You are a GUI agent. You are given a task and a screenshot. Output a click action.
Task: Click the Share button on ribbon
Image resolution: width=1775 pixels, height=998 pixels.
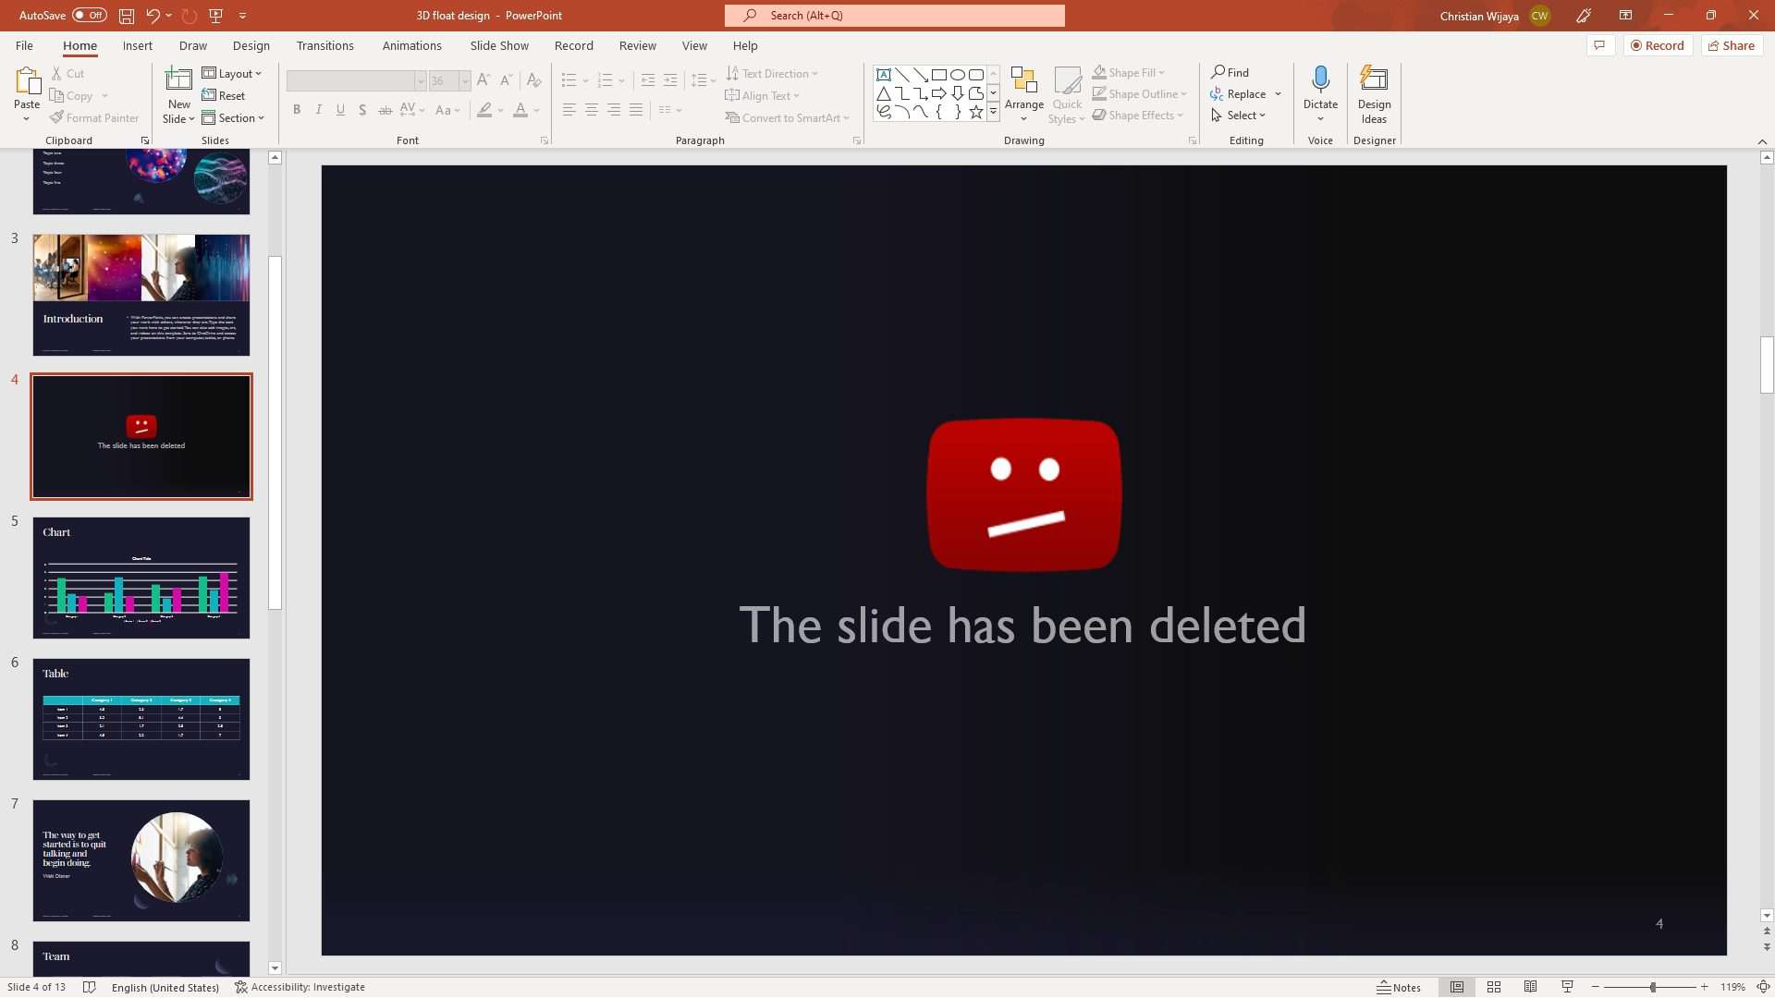click(x=1732, y=45)
